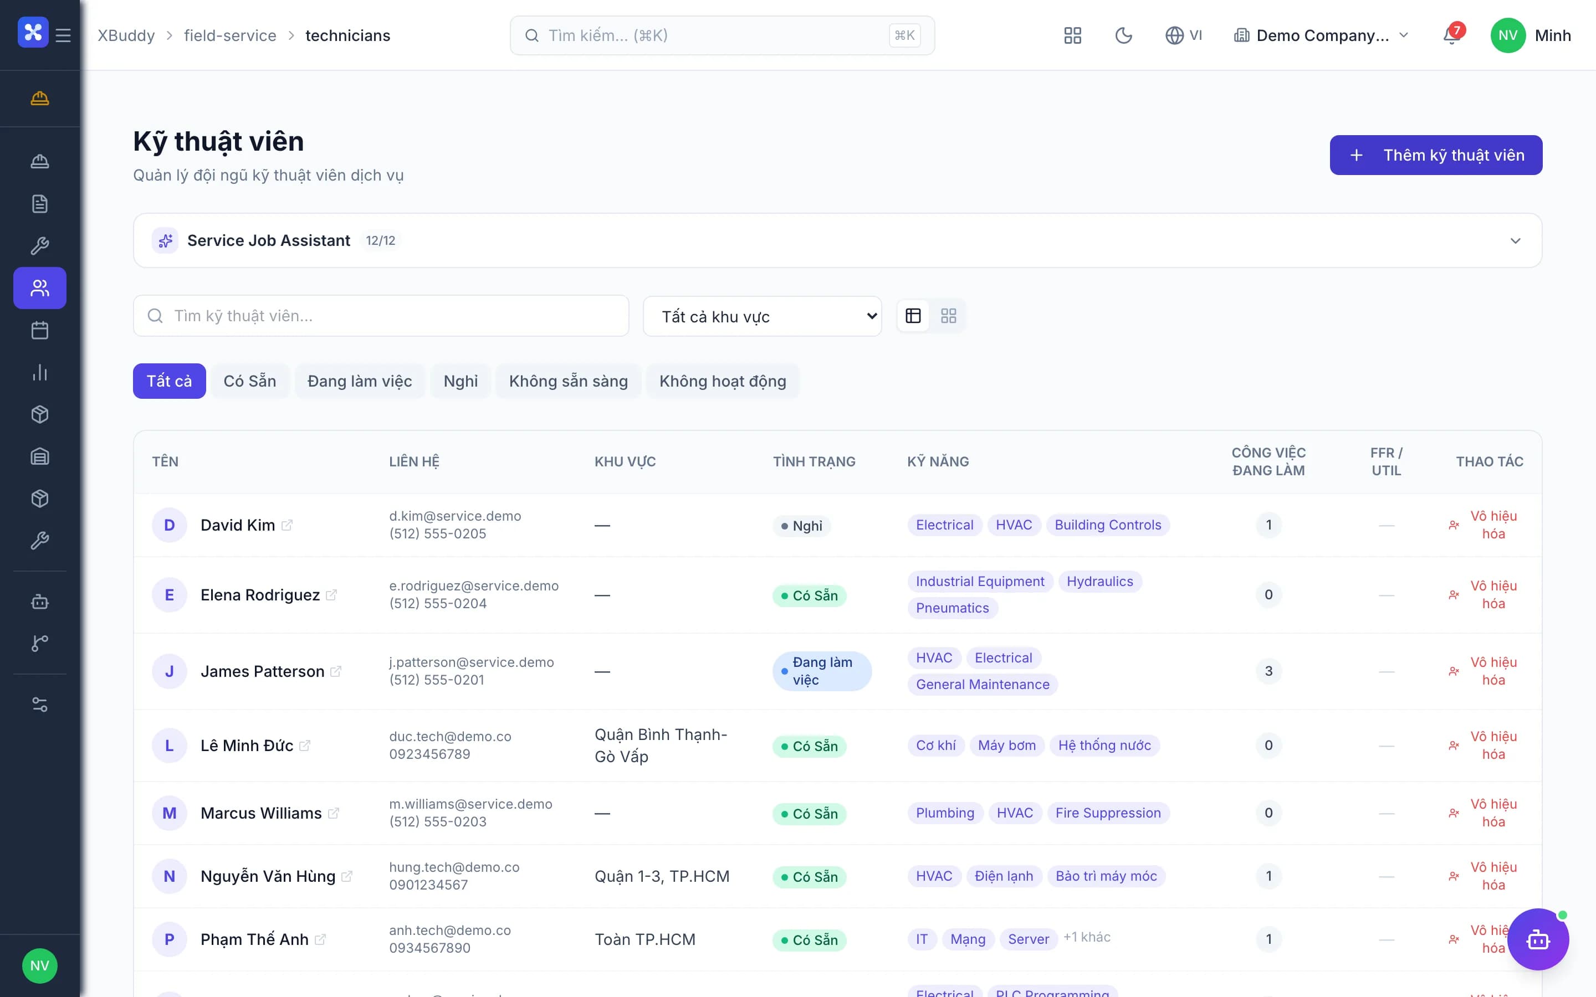Click James Patterson's Đang làm việc badge
Screen dimensions: 1596x997
(x=822, y=671)
